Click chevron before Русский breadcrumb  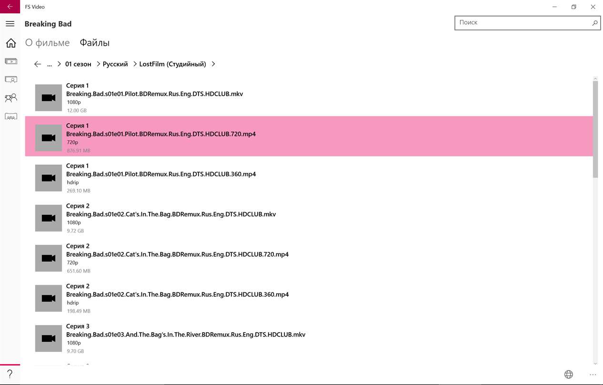(x=98, y=64)
